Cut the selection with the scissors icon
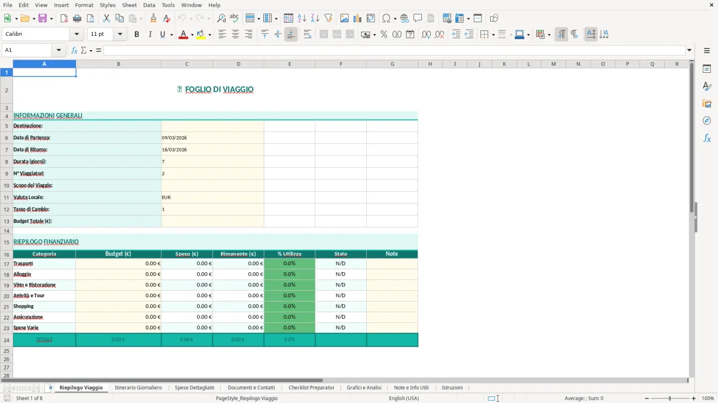Viewport: 718px width, 403px height. tap(106, 19)
